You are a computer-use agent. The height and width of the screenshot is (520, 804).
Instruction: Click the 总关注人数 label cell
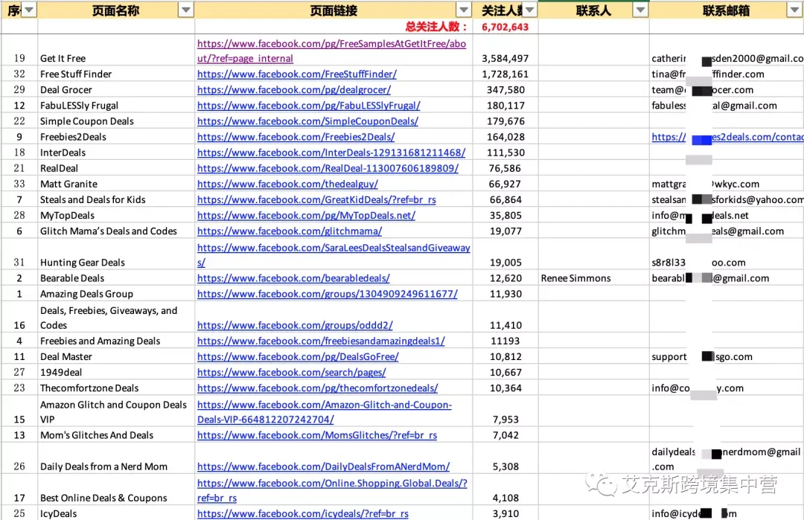[x=436, y=27]
